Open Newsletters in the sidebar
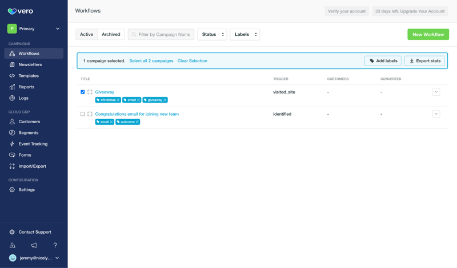The width and height of the screenshot is (457, 268). pos(30,64)
